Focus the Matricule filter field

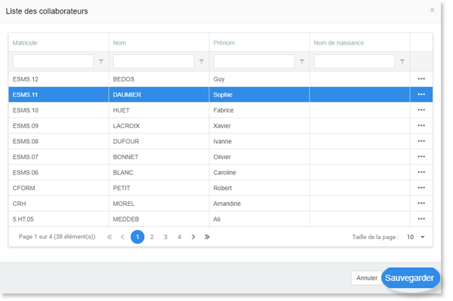(x=53, y=61)
